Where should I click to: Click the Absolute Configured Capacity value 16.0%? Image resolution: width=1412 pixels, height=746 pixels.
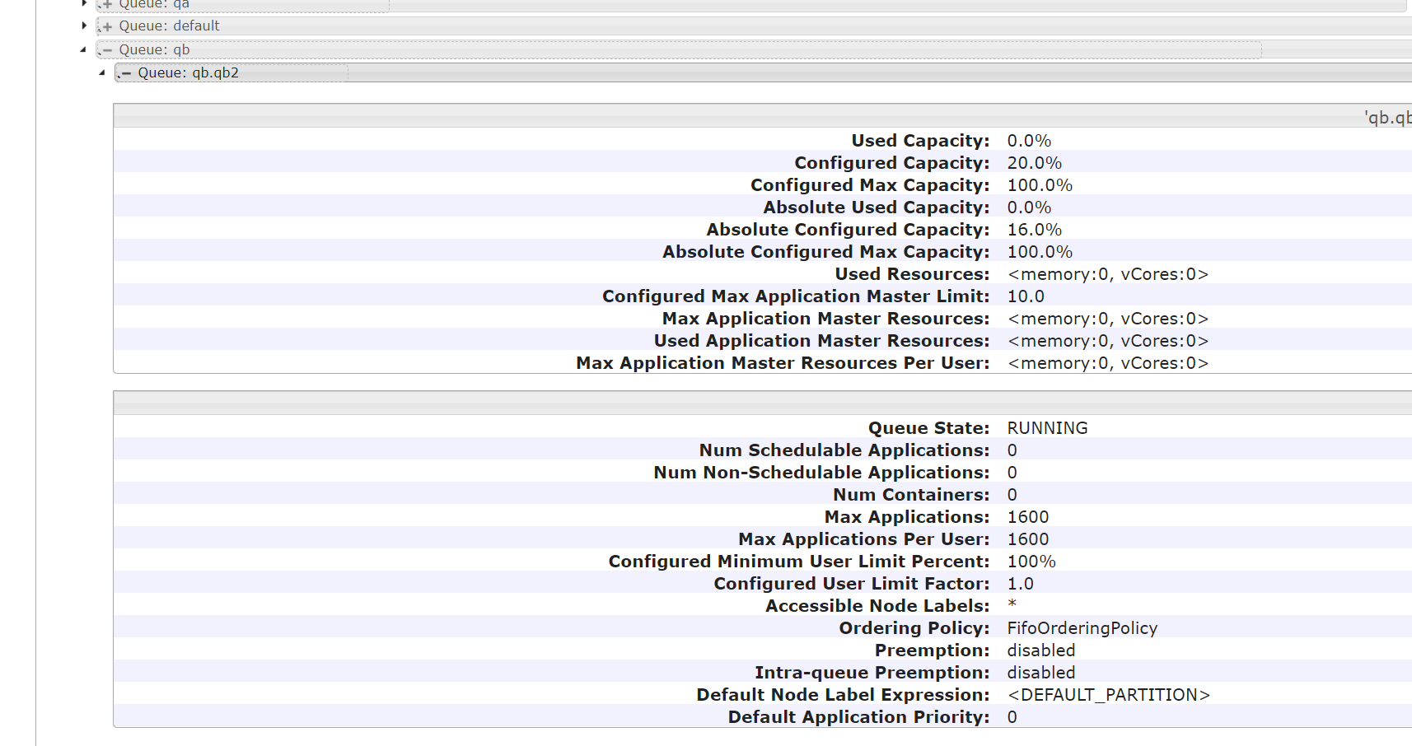[1035, 230]
